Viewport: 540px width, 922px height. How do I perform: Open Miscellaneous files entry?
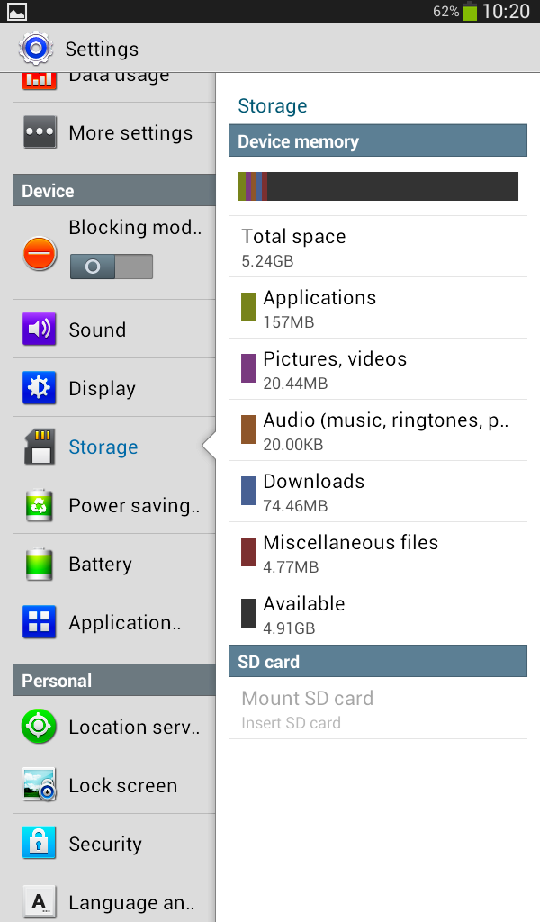(378, 553)
